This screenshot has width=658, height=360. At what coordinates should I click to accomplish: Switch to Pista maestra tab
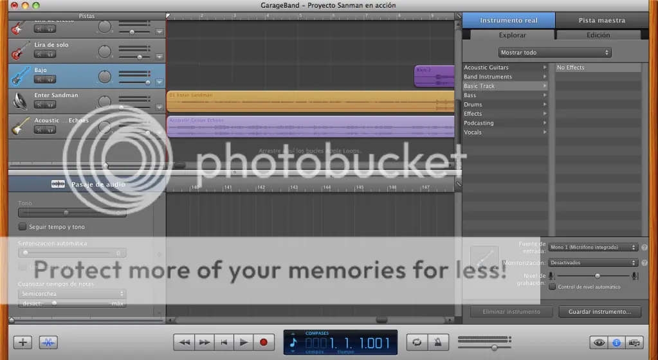point(602,20)
